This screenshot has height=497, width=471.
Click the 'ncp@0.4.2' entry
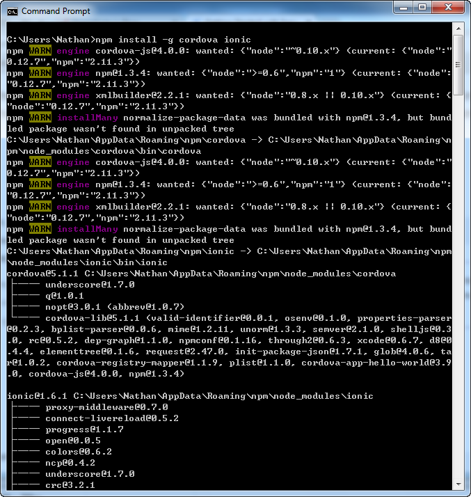[70, 463]
